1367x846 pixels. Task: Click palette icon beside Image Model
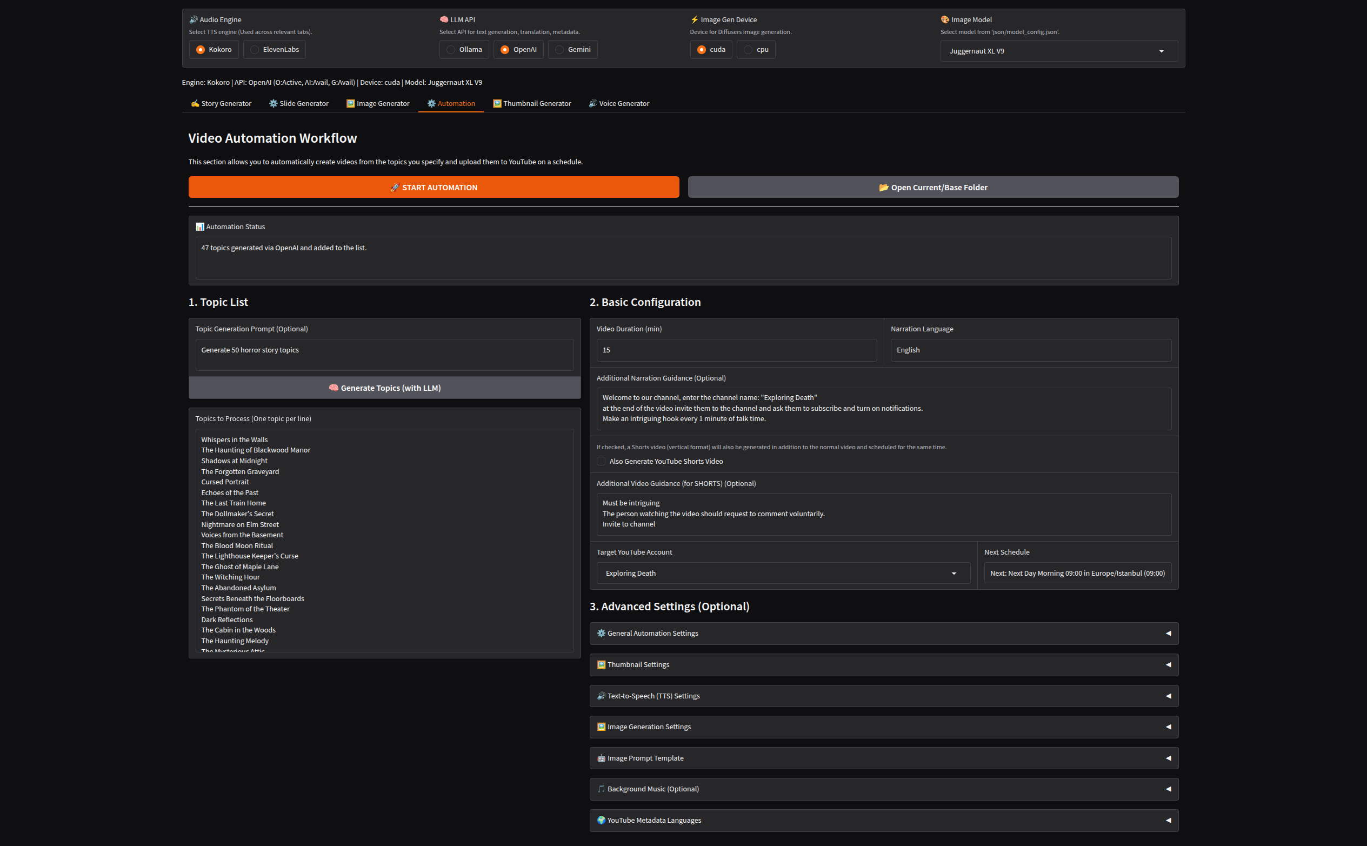[x=945, y=19]
